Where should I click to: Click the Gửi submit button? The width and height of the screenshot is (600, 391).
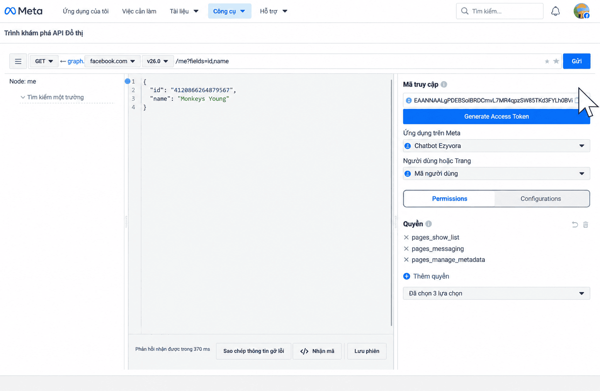click(x=576, y=61)
